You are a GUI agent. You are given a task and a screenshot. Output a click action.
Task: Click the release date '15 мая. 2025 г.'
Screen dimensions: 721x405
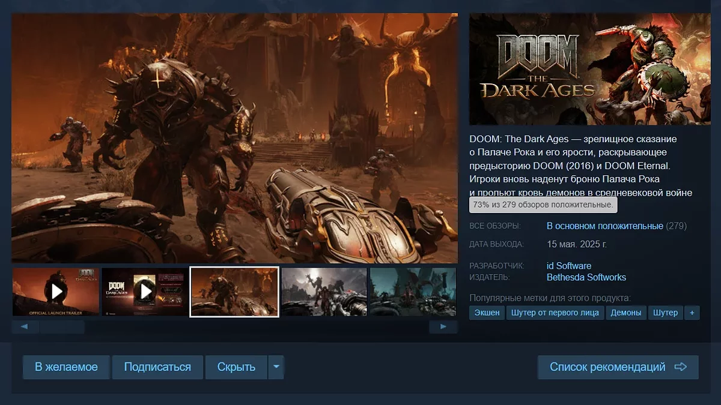577,245
